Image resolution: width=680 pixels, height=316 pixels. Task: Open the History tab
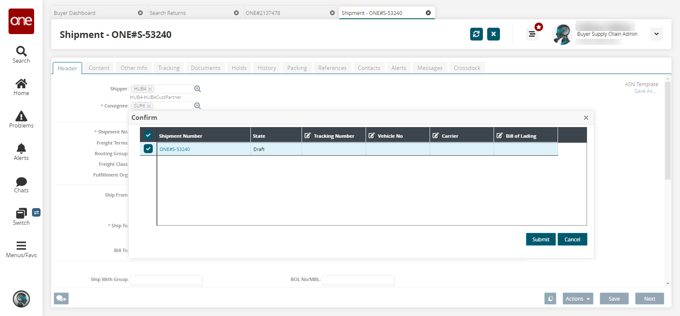[267, 68]
